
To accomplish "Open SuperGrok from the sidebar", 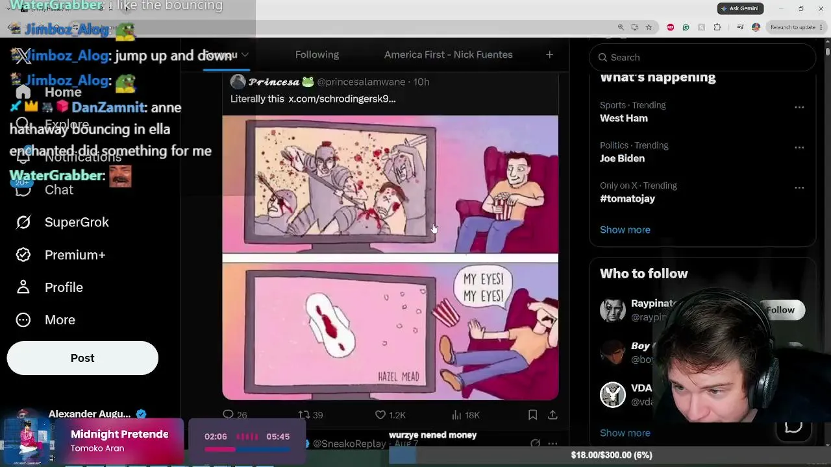I will [x=62, y=222].
